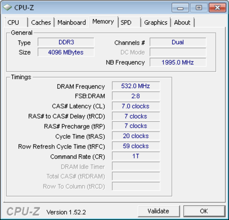
Task: Close the CPU-Z window
Action: [x=218, y=8]
